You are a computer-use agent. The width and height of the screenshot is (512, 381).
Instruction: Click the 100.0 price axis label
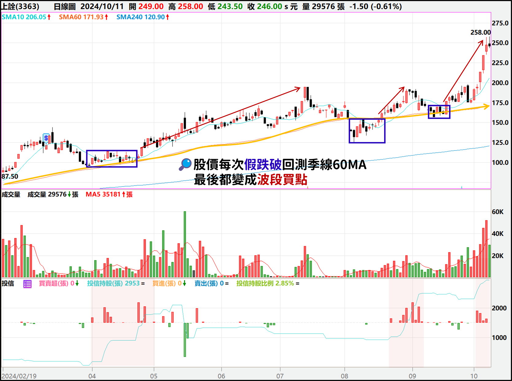[500, 163]
